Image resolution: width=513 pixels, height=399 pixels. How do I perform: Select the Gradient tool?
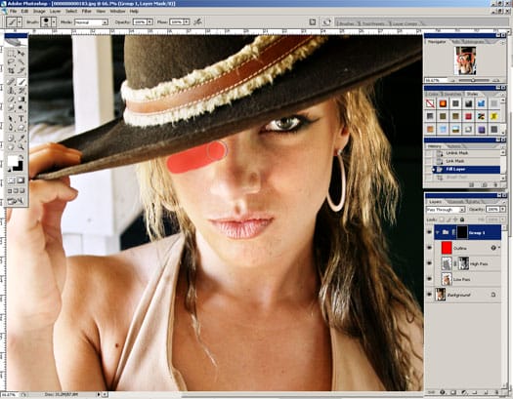[21, 99]
